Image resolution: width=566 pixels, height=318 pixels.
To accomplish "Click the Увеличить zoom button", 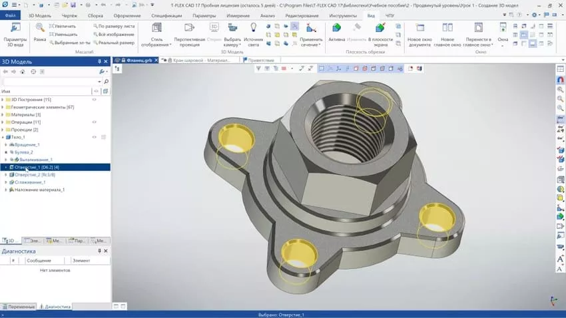I will (63, 27).
